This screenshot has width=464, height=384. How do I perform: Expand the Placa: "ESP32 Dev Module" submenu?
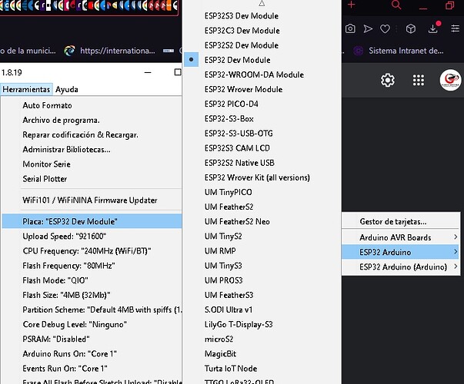92,221
